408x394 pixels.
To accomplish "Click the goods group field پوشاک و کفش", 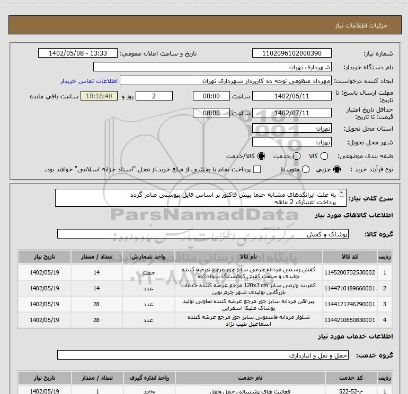I will 203,234.
